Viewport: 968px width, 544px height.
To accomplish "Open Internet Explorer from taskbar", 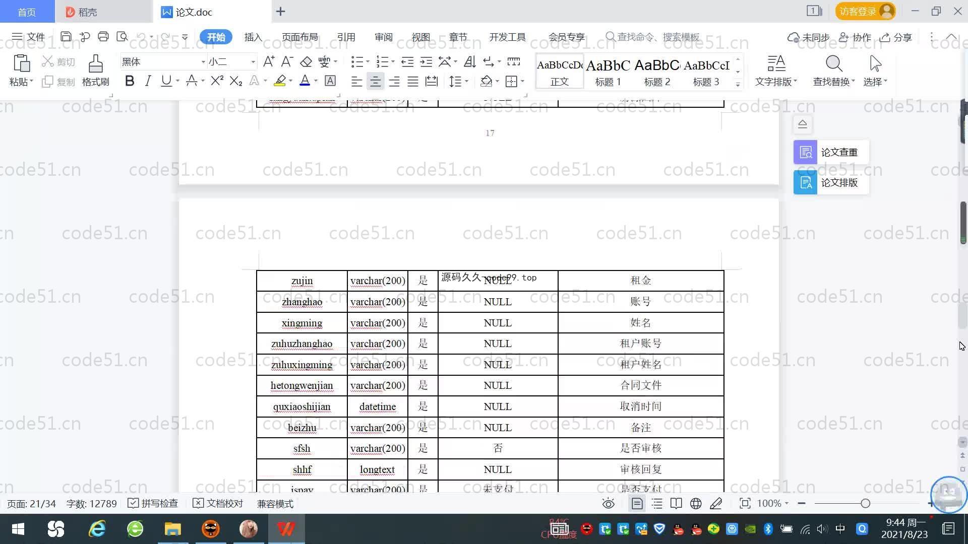I will coord(97,529).
